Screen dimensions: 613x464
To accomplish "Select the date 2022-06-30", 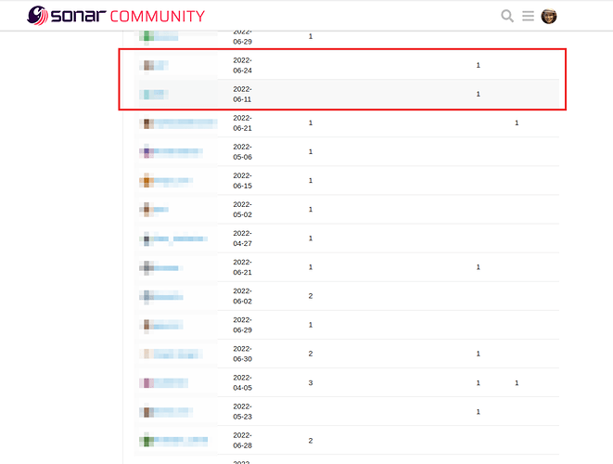I will coord(242,354).
